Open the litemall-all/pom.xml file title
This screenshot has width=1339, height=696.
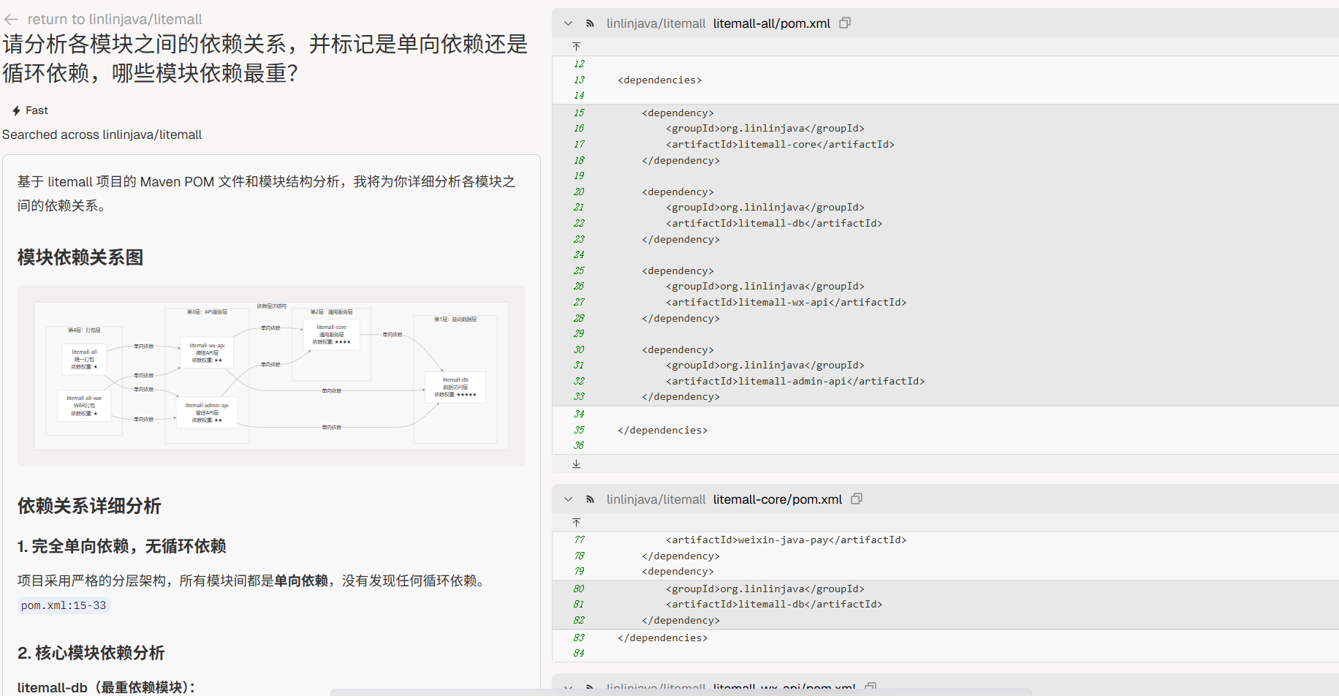tap(771, 23)
